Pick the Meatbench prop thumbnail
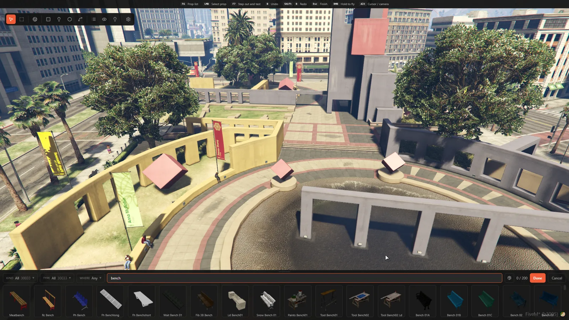The width and height of the screenshot is (569, 320). [17, 301]
